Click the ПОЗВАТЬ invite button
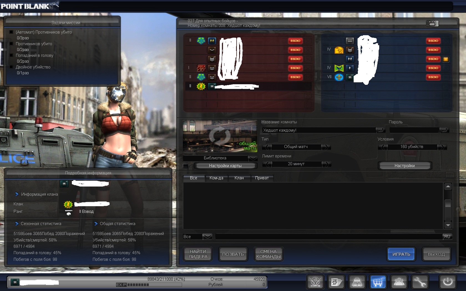The width and height of the screenshot is (466, 291). (233, 254)
